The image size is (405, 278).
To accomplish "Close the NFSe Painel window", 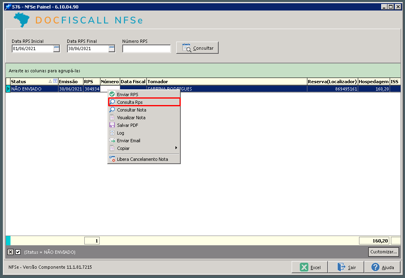I will 398,7.
